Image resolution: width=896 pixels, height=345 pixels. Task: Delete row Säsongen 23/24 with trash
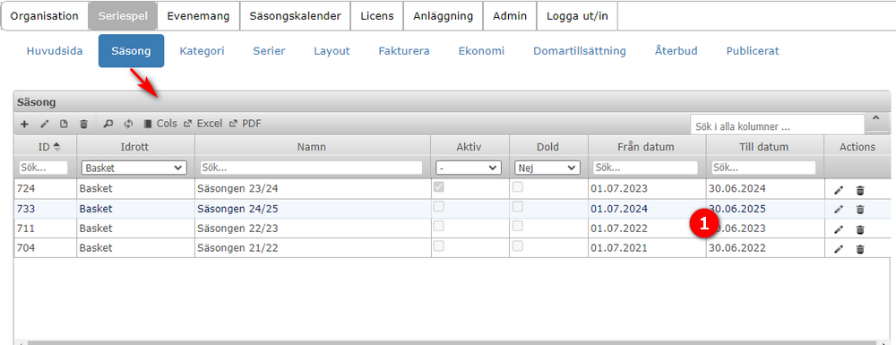[x=860, y=190]
